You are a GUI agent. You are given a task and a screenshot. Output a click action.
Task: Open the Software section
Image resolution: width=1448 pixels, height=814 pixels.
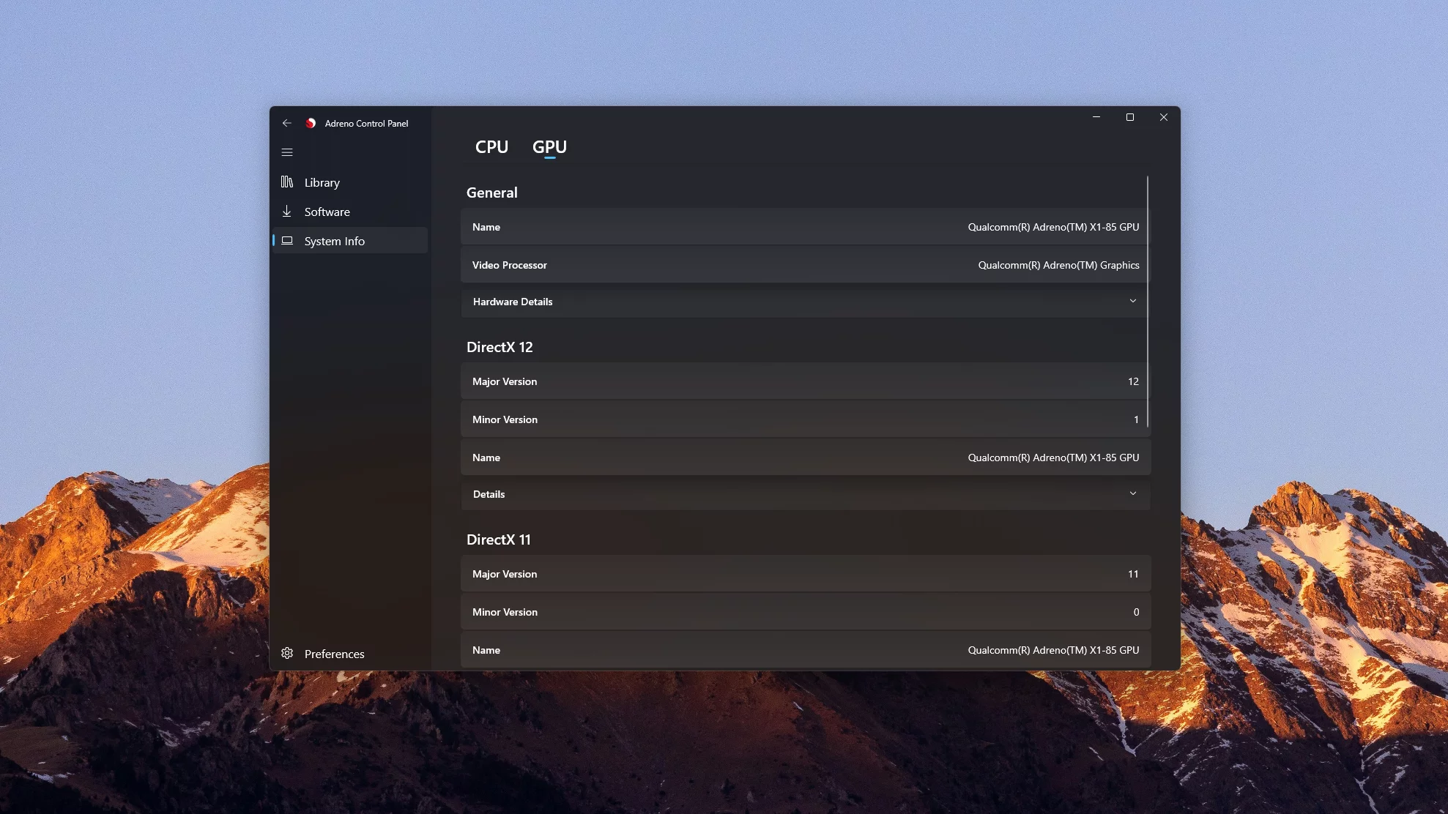350,212
